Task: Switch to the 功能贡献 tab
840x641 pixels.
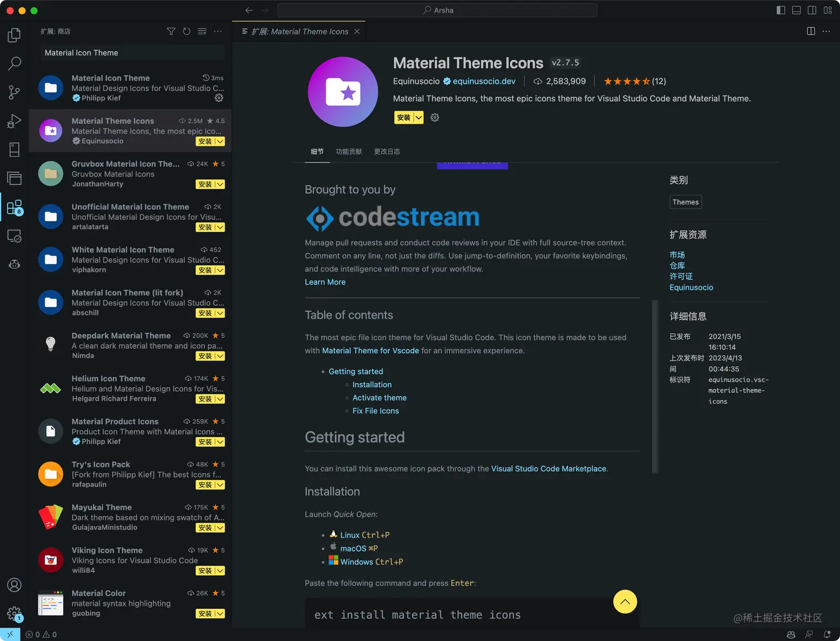Action: coord(349,152)
